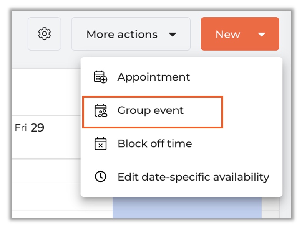Click the Block off time calendar-x icon
The width and height of the screenshot is (302, 227).
pyautogui.click(x=100, y=144)
